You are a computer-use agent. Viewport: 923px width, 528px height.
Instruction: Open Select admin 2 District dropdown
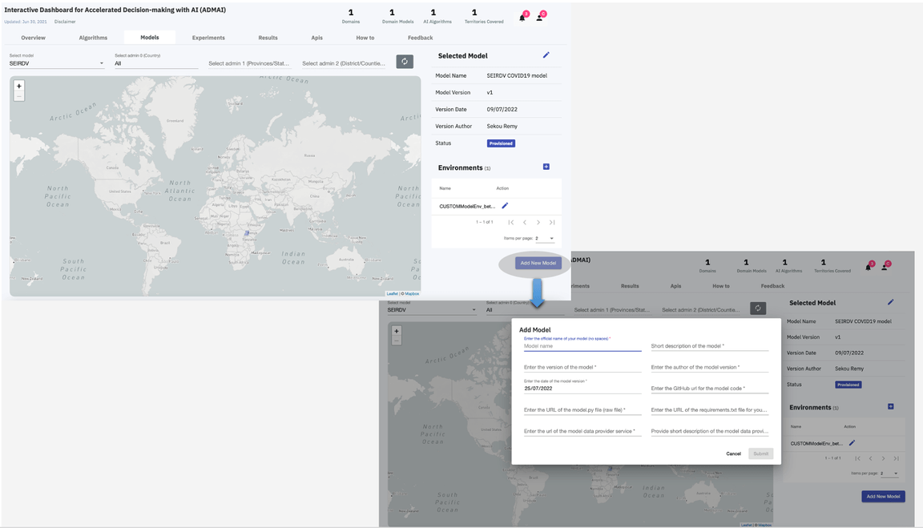[x=343, y=63]
